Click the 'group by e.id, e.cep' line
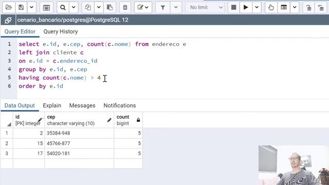Image resolution: width=329 pixels, height=185 pixels. click(x=53, y=69)
